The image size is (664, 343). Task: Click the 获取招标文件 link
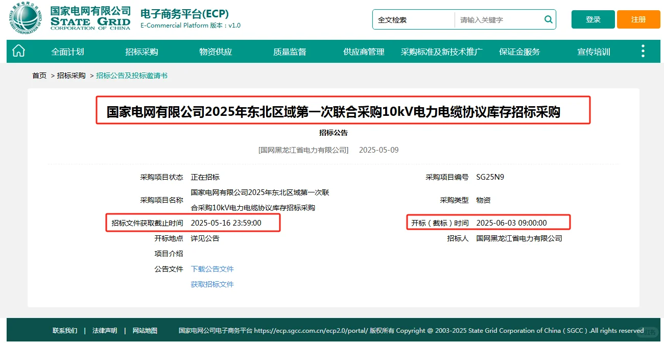pos(212,284)
